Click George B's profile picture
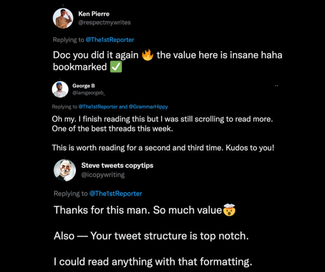The width and height of the screenshot is (325, 272). [60, 89]
